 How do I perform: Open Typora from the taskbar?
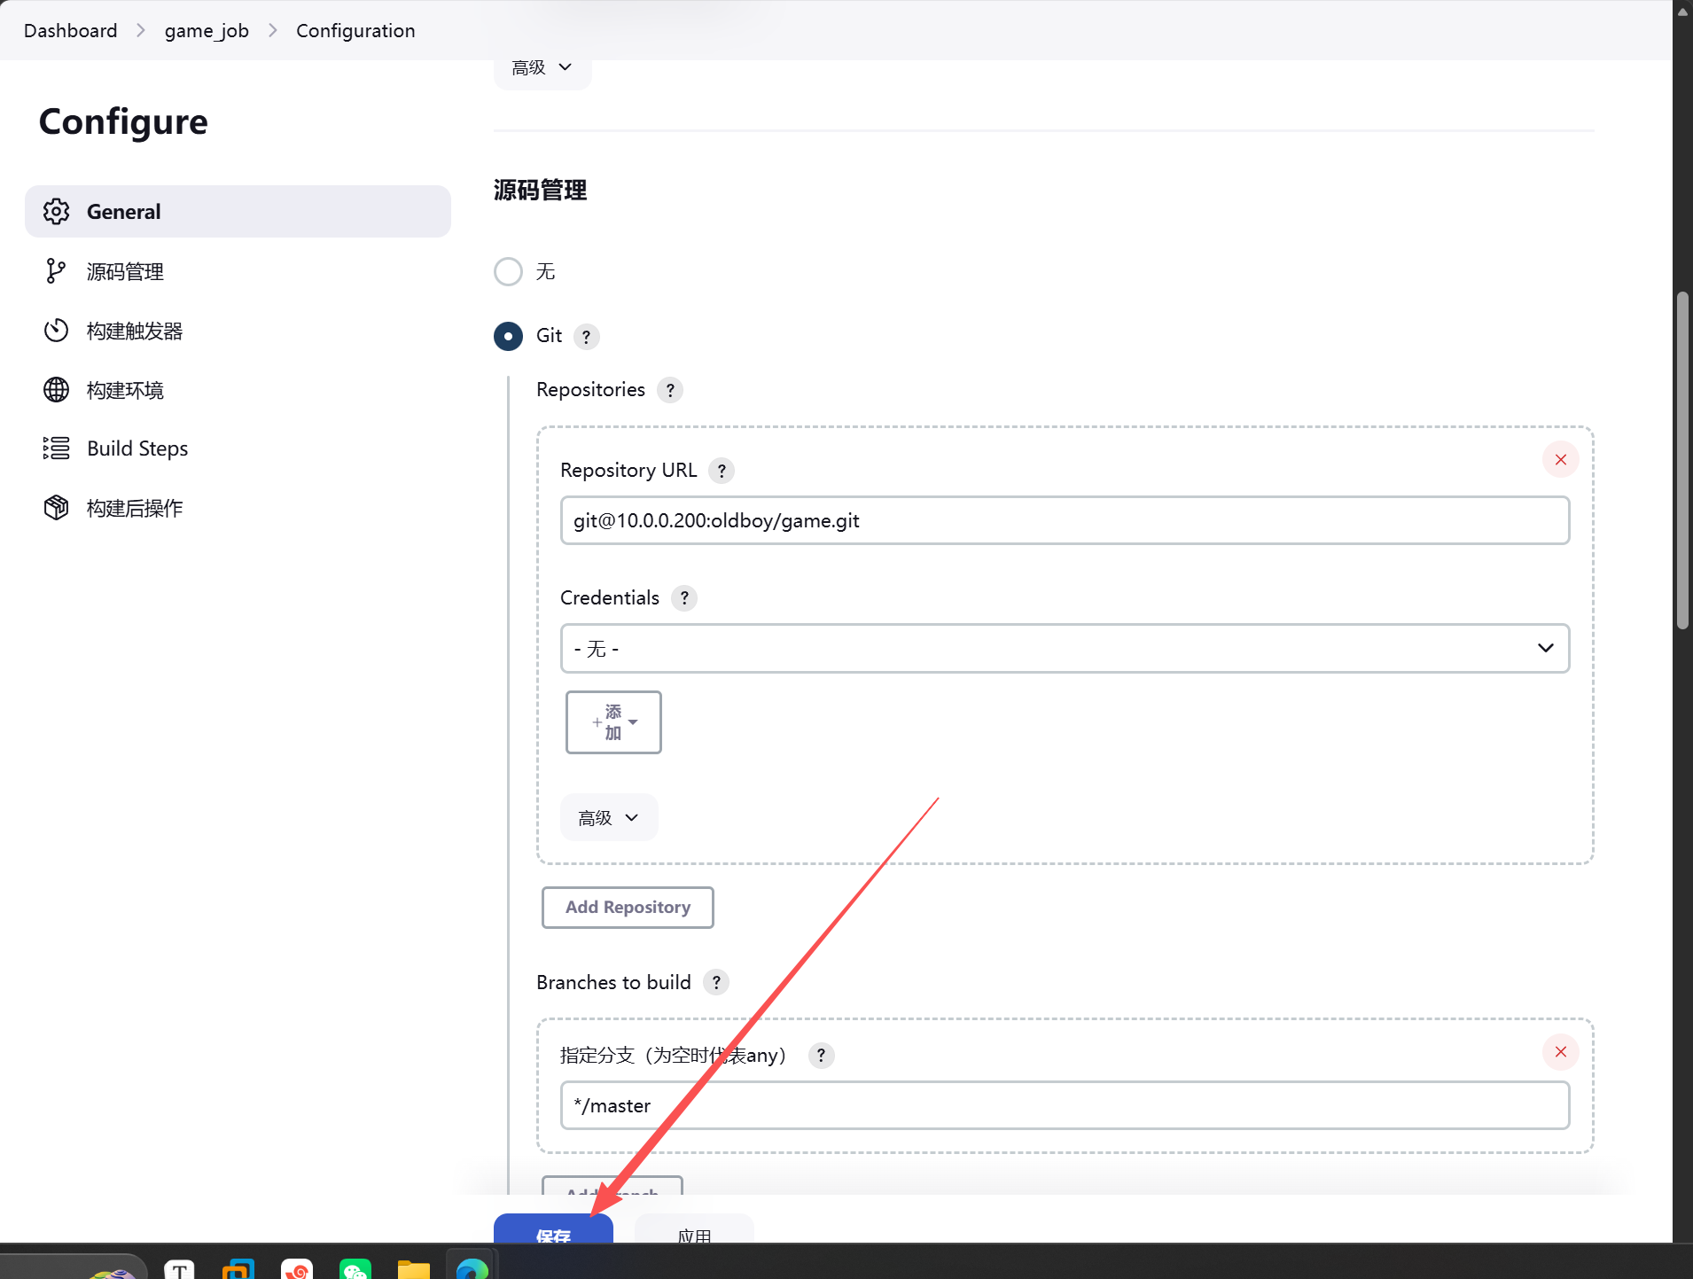179,1268
